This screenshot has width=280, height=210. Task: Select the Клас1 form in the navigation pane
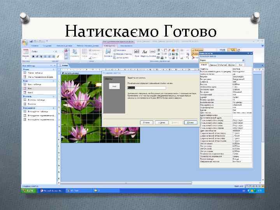pos(39,93)
